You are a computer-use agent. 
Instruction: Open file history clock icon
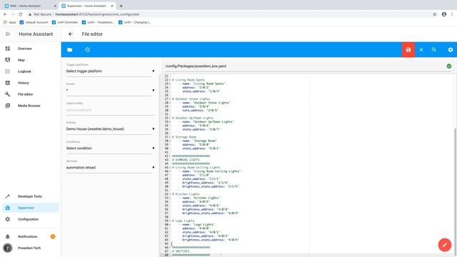[x=87, y=50]
